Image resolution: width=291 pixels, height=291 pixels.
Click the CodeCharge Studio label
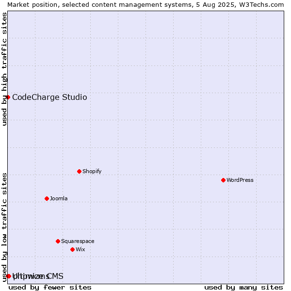(49, 97)
